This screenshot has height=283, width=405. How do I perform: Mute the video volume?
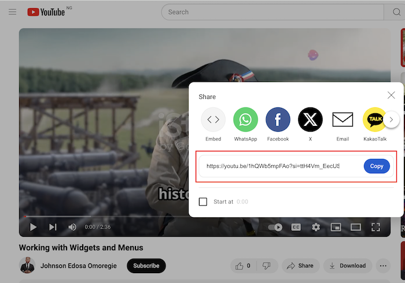[72, 227]
